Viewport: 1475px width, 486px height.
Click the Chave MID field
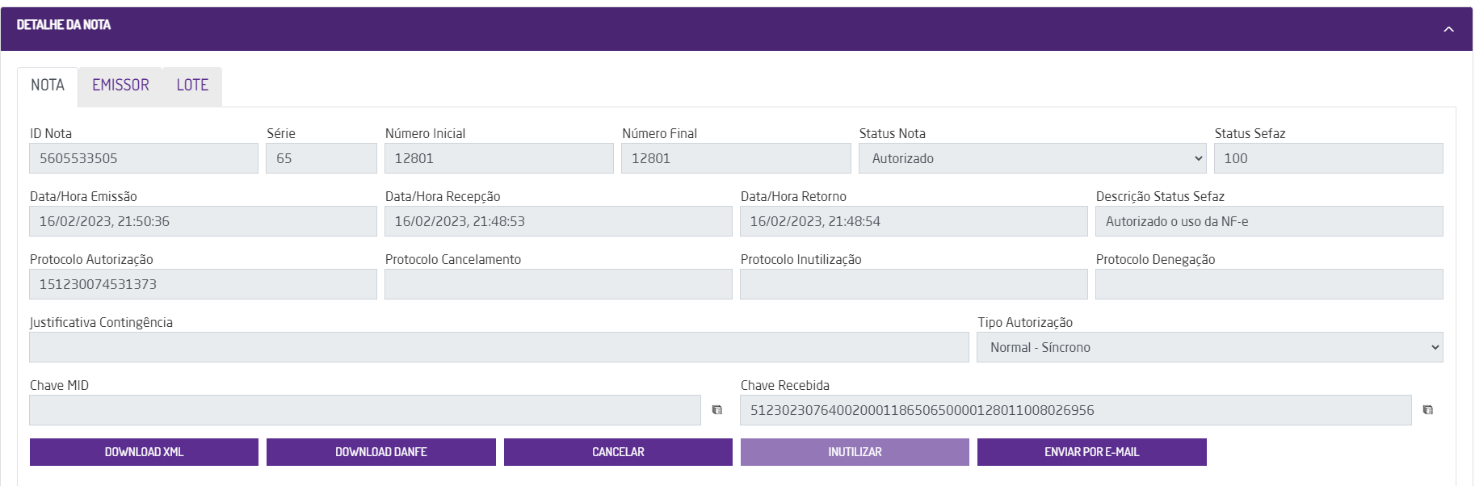point(364,410)
